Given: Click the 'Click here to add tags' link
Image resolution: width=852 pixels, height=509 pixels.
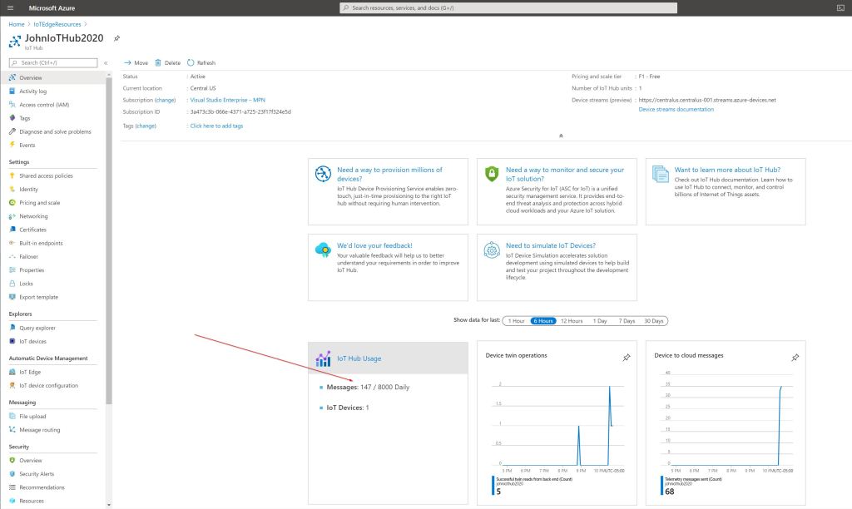Looking at the screenshot, I should pyautogui.click(x=216, y=126).
